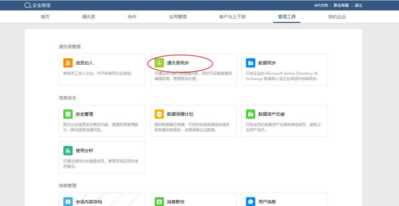Click the green 通讯录同步 icon
This screenshot has width=399, height=206.
pos(159,63)
